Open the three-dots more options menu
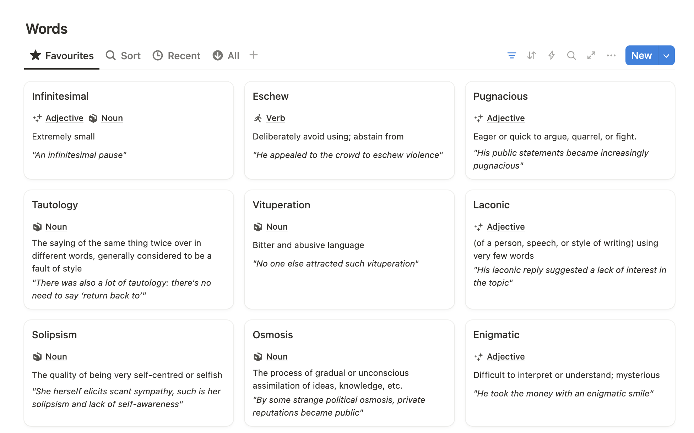Screen dimensions: 694x433 coord(611,55)
